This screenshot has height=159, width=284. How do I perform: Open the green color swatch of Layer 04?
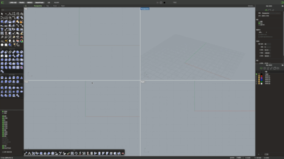pos(261,82)
